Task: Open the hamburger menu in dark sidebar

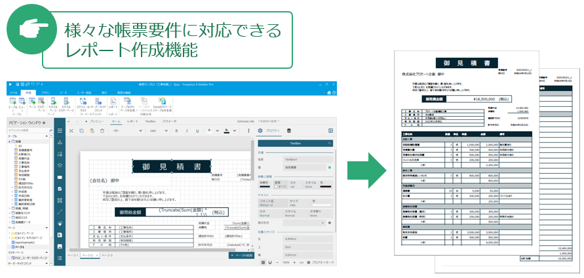Action: [60, 130]
